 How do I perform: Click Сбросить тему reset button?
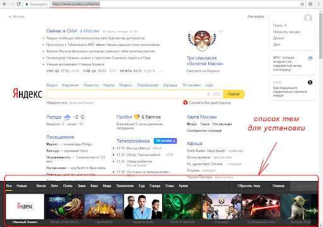[249, 186]
